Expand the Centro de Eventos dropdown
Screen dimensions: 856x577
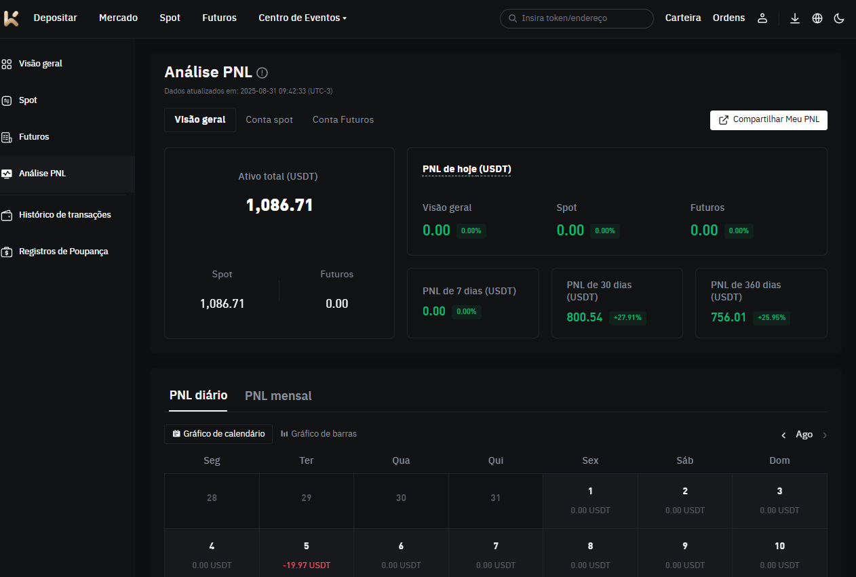point(303,18)
